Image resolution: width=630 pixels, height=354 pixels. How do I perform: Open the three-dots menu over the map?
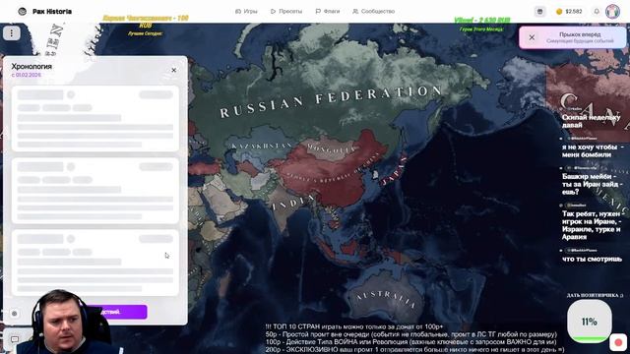coord(11,32)
